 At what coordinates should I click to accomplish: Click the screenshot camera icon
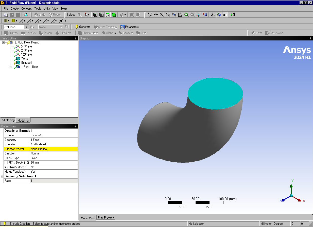26,15
